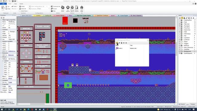Move layer up with the Layers toolbar arrow
197x111 pixels.
tap(191, 18)
